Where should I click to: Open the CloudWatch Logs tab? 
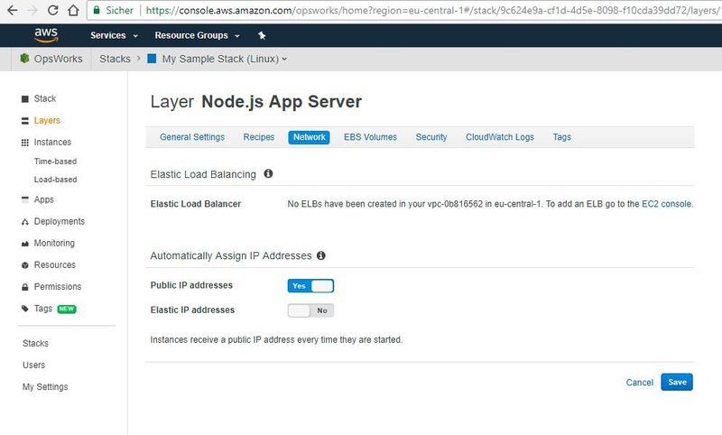(x=500, y=137)
